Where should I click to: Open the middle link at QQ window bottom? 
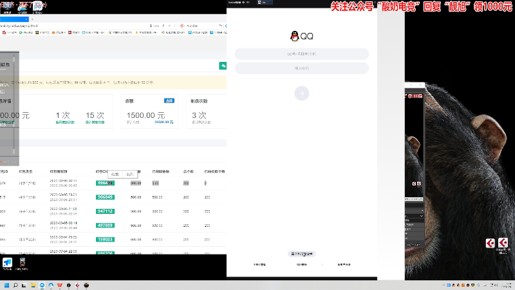tap(301, 264)
